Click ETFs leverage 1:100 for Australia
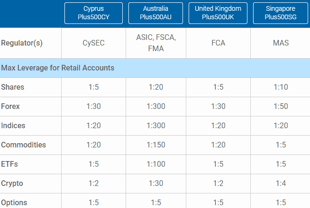Screen dimensions: 310x208 coord(156,164)
